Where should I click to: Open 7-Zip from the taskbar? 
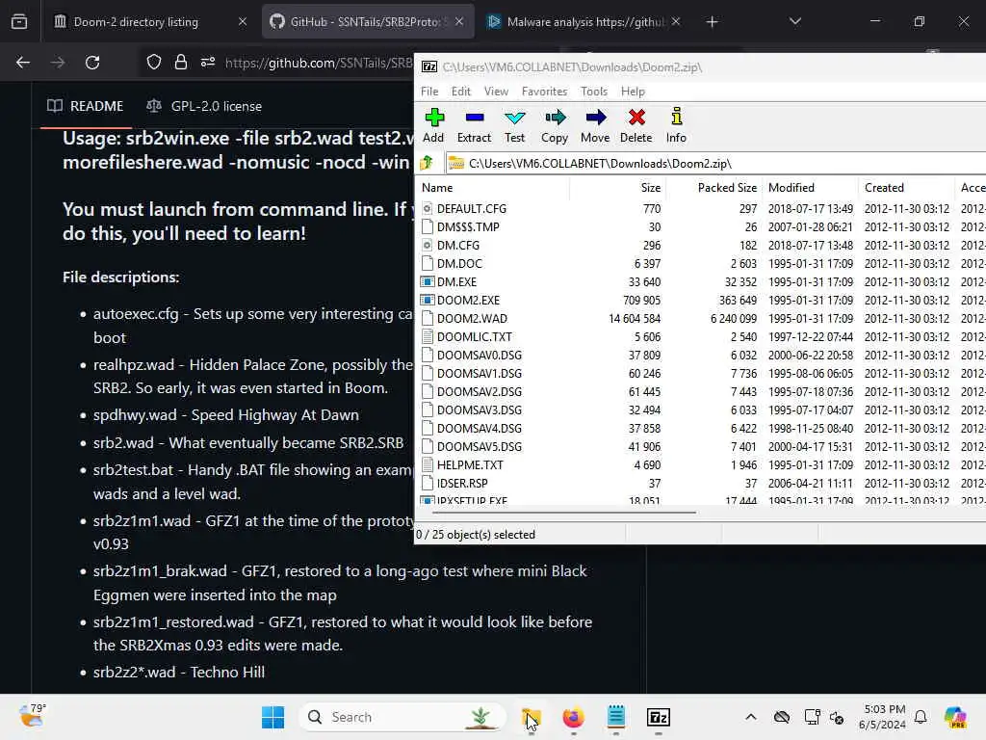point(659,717)
